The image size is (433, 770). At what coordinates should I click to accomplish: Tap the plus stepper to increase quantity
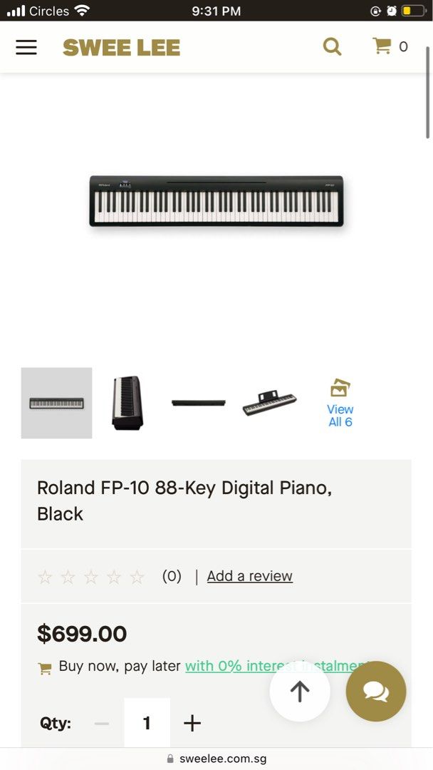point(192,723)
